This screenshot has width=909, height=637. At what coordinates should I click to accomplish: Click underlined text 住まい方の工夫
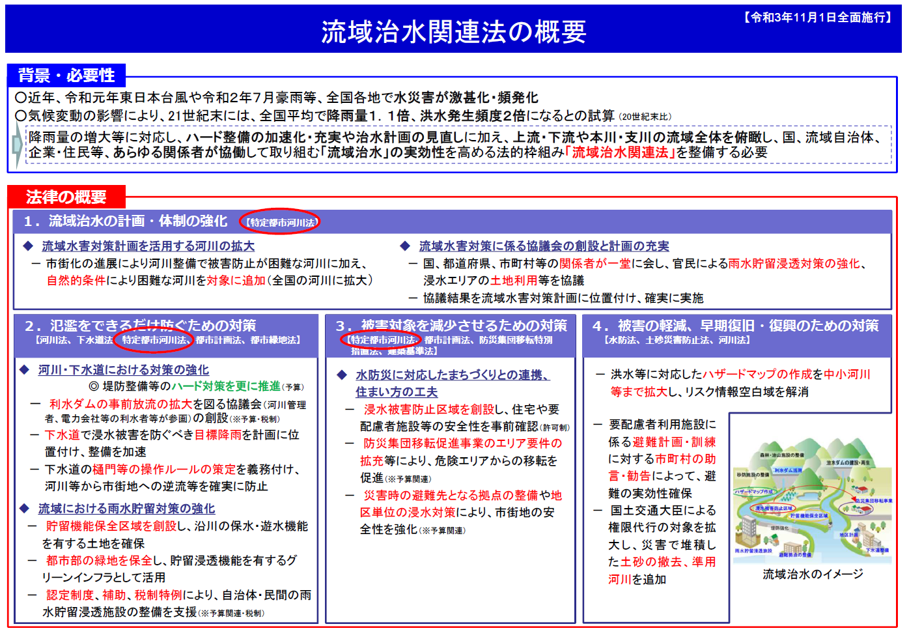point(397,392)
